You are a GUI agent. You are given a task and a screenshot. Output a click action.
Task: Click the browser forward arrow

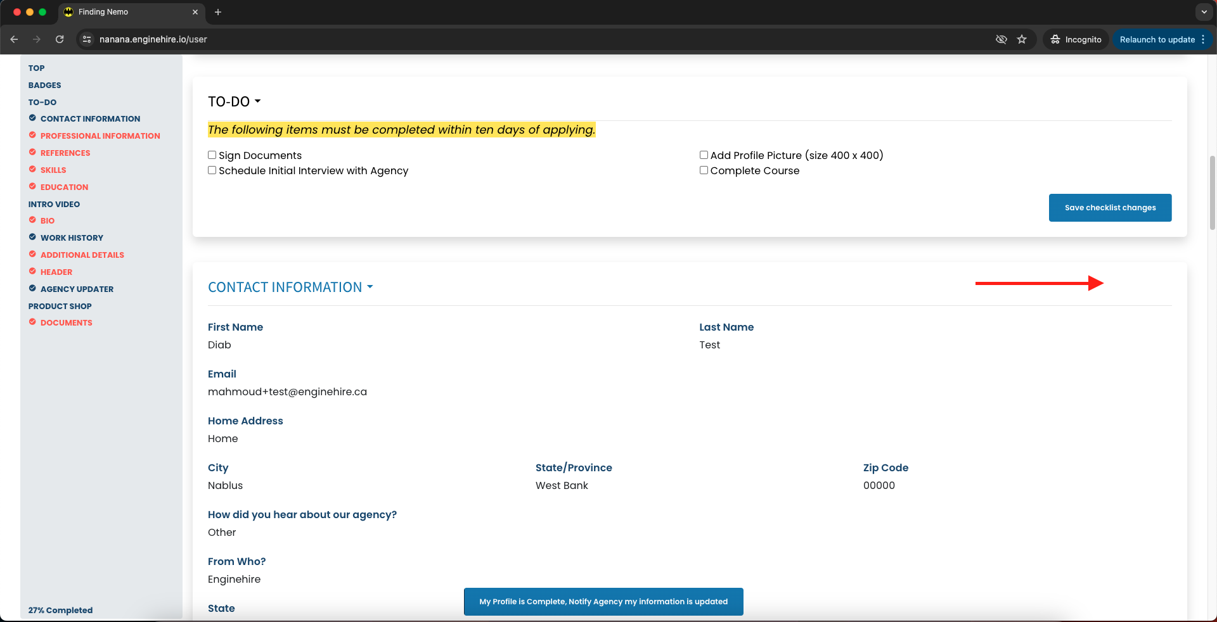37,39
